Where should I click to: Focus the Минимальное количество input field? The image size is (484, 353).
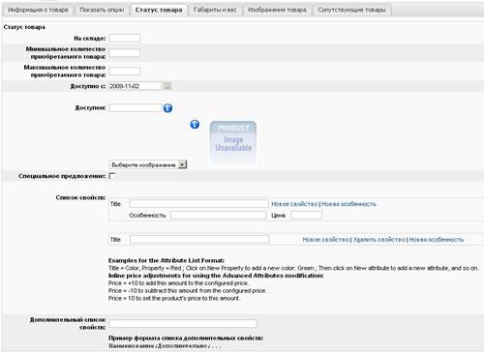(x=125, y=53)
